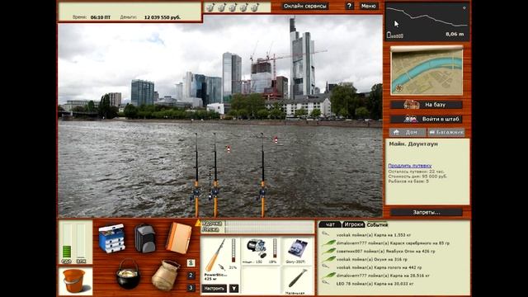Open the События tab
528x297 pixels.
[x=378, y=224]
